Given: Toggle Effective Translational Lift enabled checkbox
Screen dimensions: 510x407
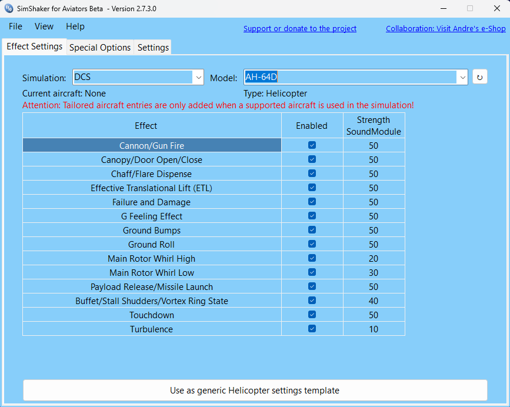Looking at the screenshot, I should (312, 187).
